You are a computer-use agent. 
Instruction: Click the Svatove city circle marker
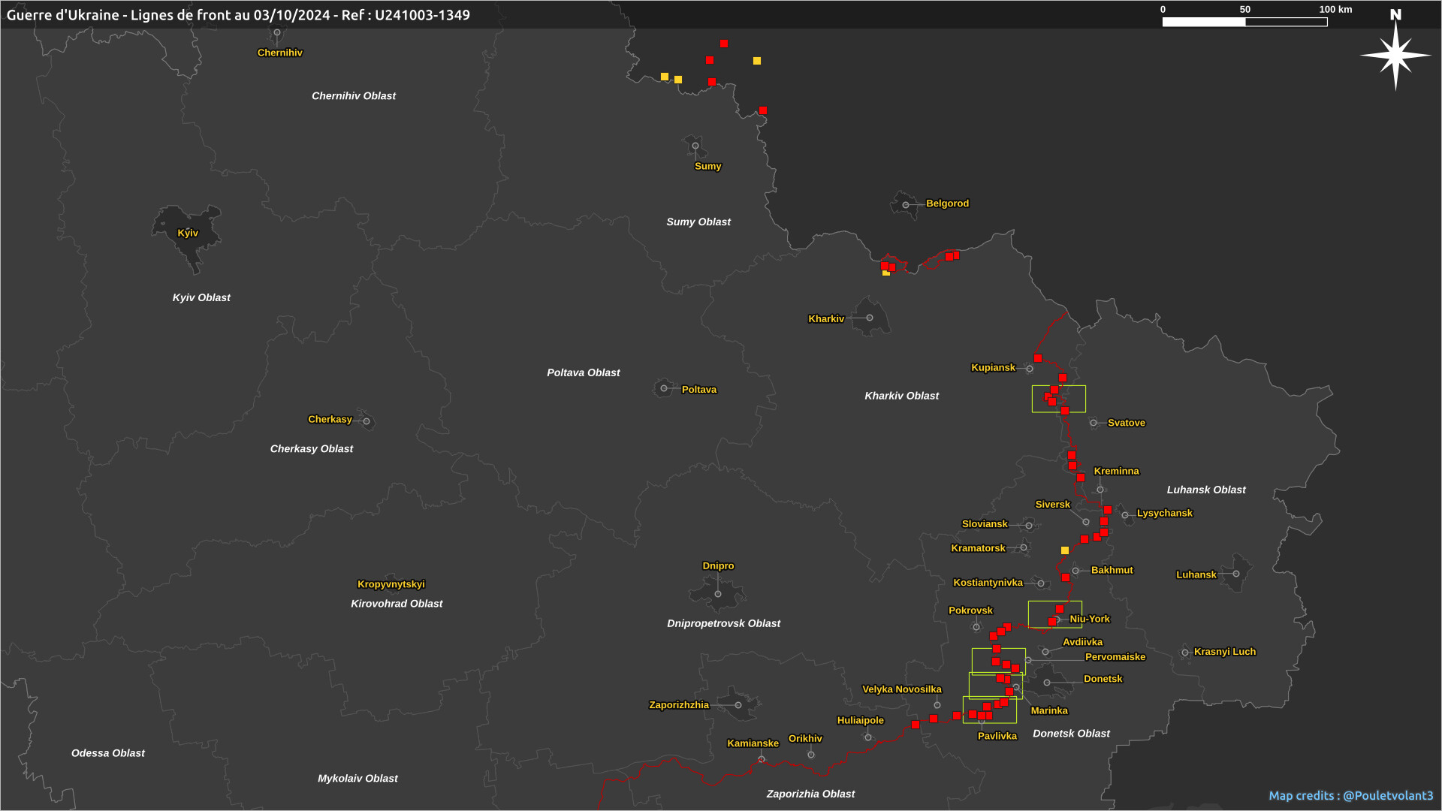point(1094,423)
